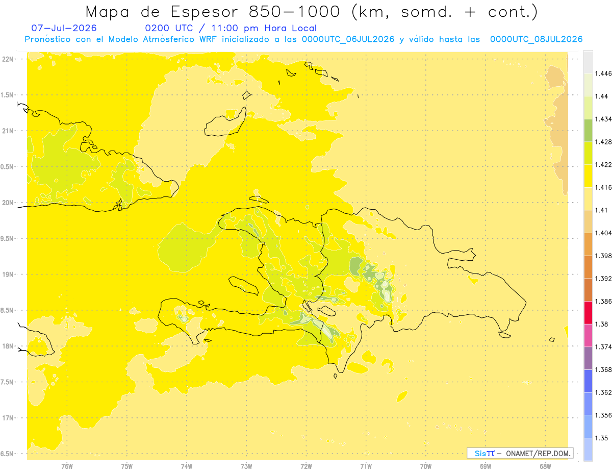
Task: Click legend value "1.374"
Action: pos(603,347)
